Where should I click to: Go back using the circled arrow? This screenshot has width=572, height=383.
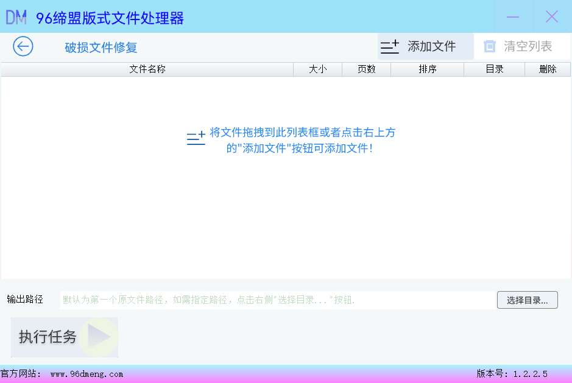click(23, 46)
